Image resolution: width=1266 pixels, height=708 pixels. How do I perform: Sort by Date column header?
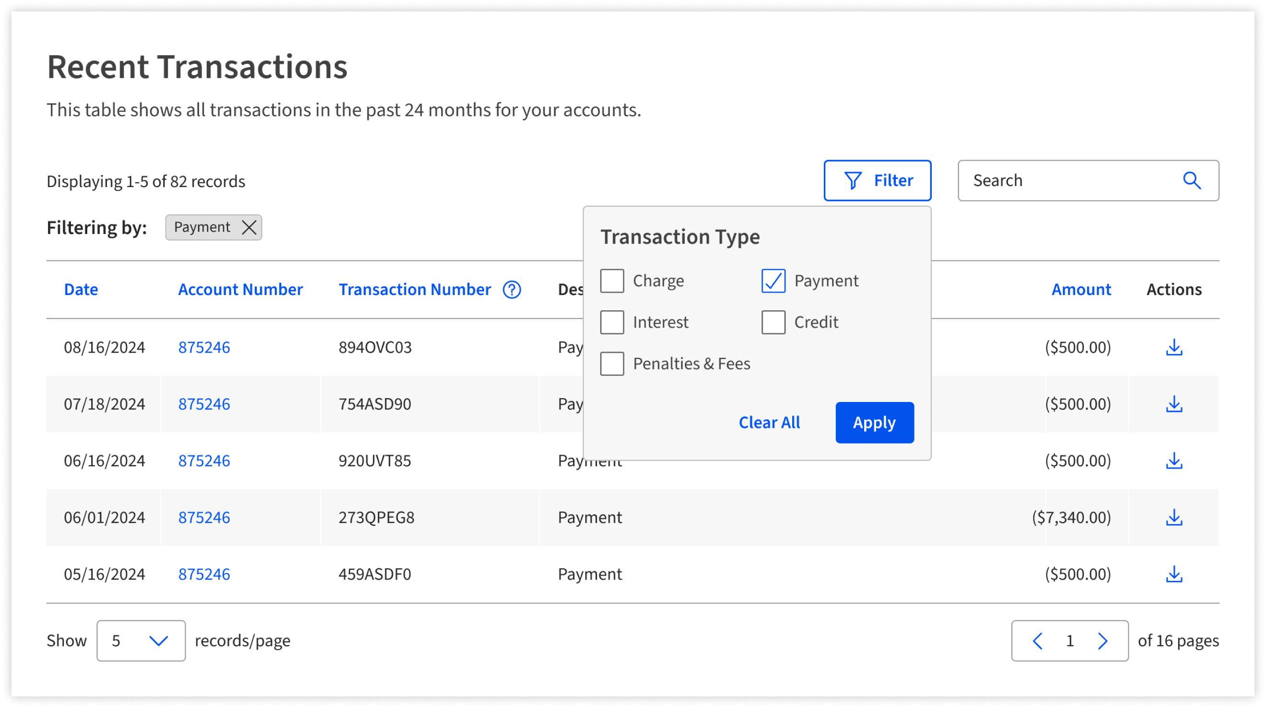(81, 289)
